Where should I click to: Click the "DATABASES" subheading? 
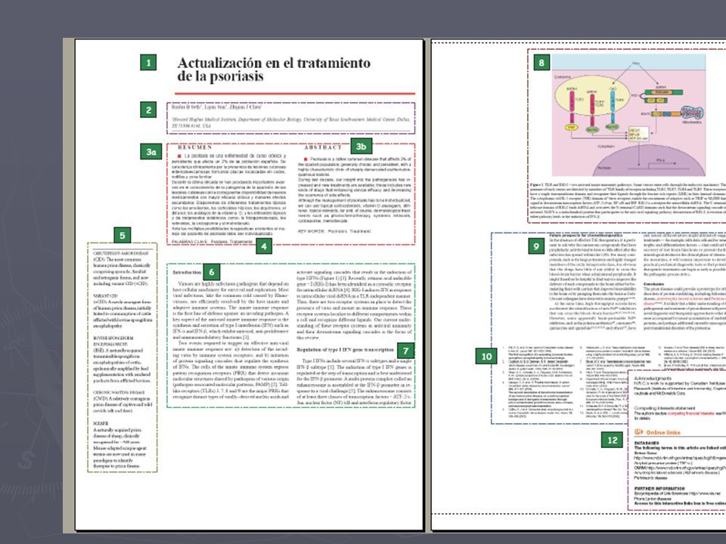647,444
